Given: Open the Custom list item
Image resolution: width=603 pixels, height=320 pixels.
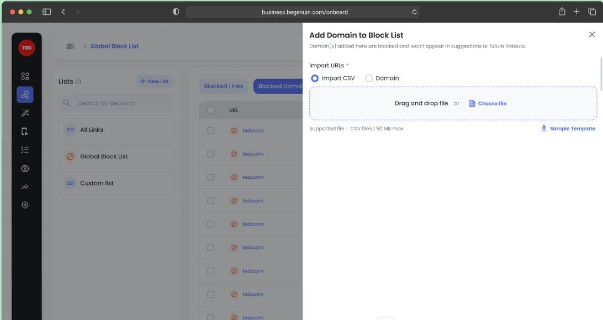Looking at the screenshot, I should pos(116,183).
